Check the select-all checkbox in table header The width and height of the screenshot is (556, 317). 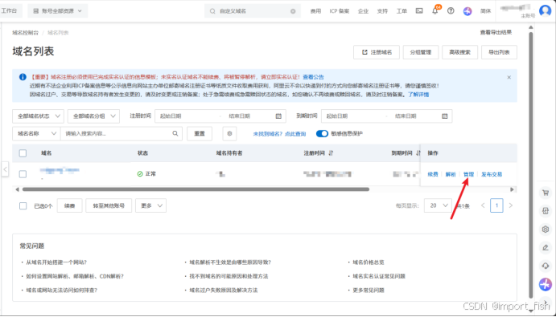[23, 153]
